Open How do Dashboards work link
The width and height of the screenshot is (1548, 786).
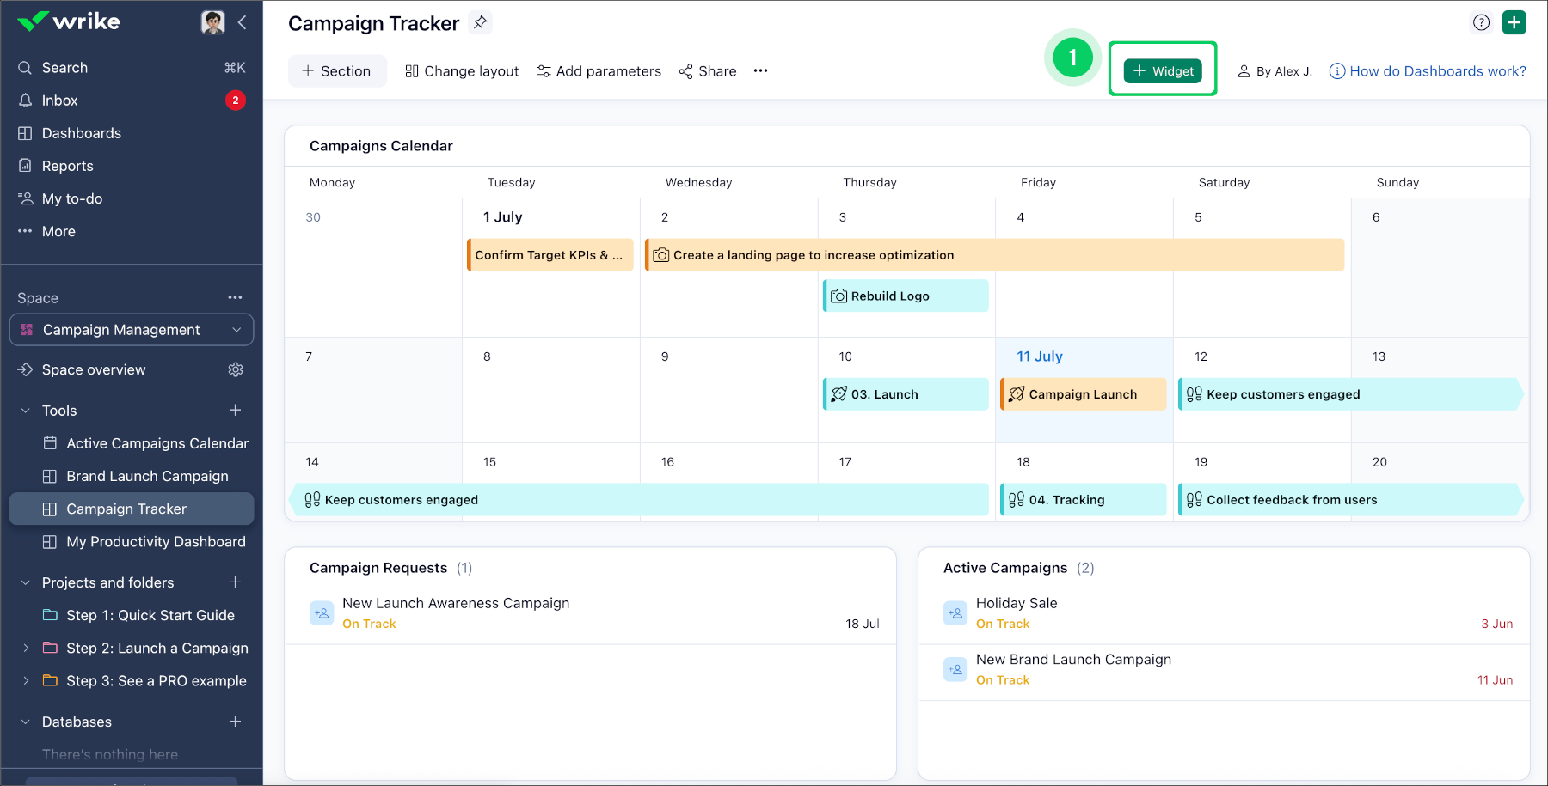[x=1437, y=71]
